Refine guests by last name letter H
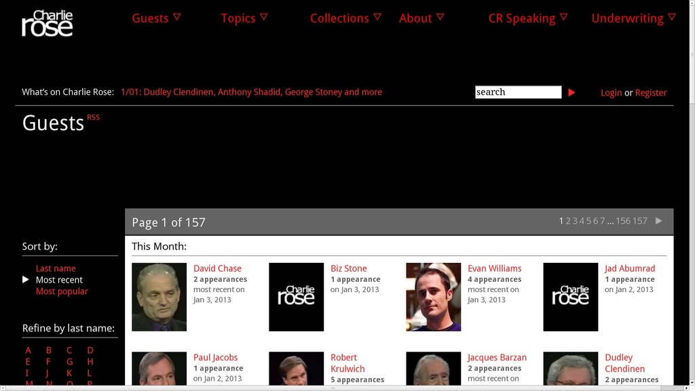This screenshot has height=391, width=695. (x=90, y=362)
